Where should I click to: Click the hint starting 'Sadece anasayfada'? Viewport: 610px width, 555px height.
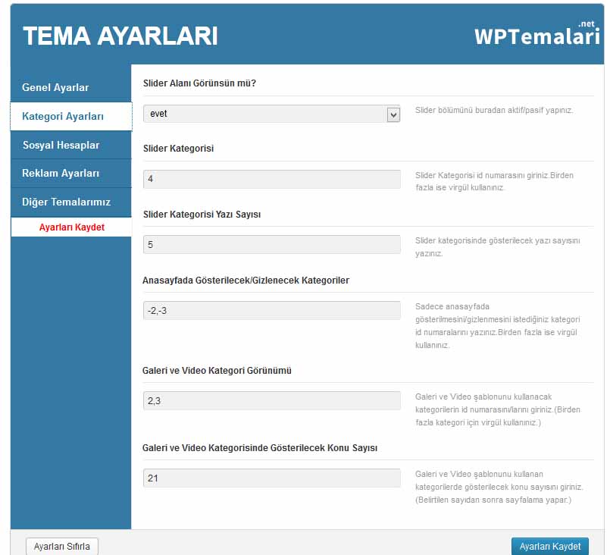(x=497, y=326)
